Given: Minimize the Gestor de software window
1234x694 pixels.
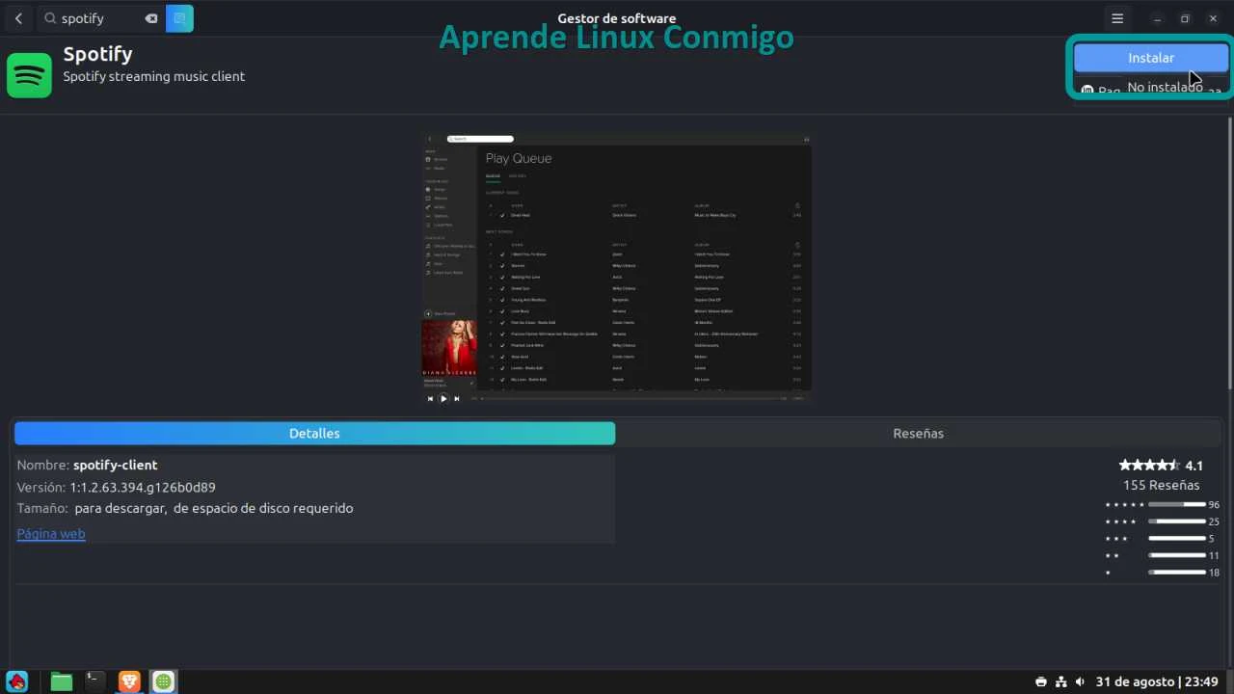Looking at the screenshot, I should pyautogui.click(x=1158, y=18).
